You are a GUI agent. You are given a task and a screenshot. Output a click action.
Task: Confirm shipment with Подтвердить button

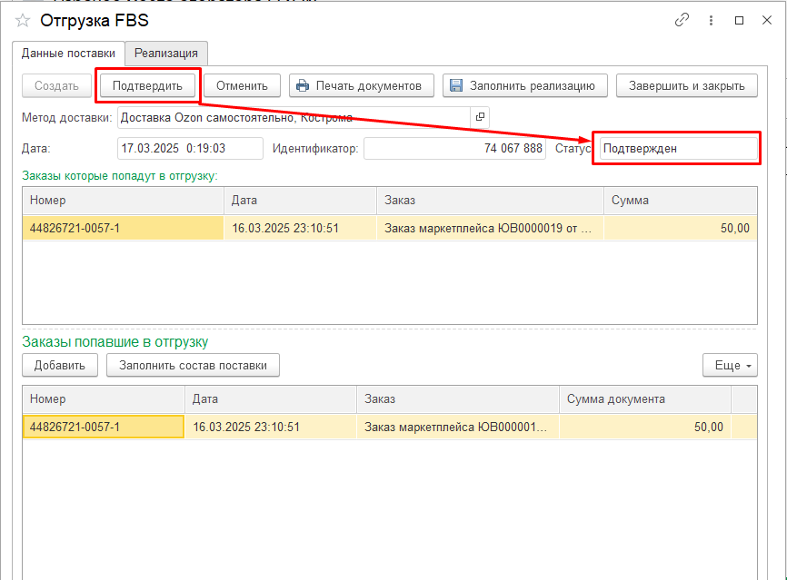click(x=147, y=85)
